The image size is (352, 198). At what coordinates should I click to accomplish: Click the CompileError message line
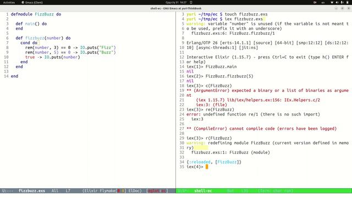tap(262, 128)
